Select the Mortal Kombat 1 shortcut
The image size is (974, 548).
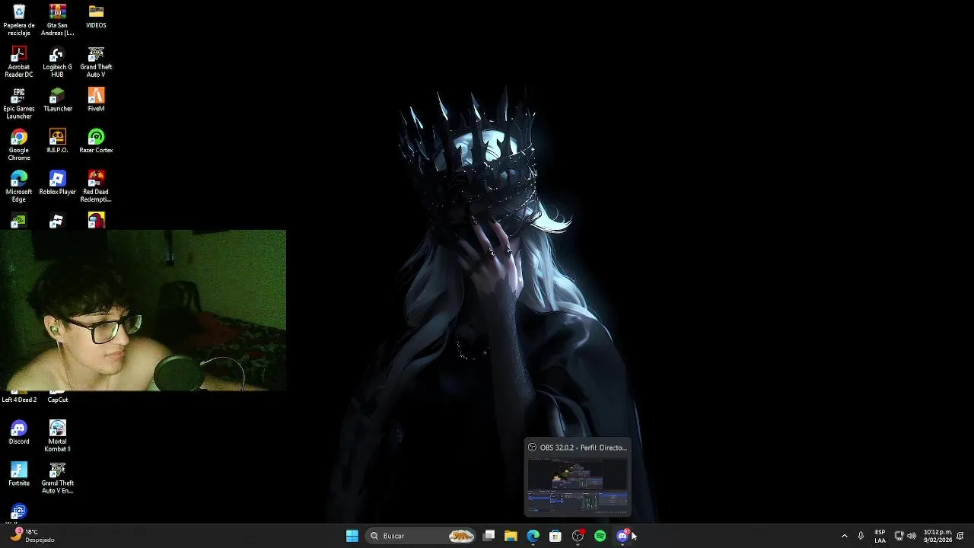pyautogui.click(x=57, y=437)
